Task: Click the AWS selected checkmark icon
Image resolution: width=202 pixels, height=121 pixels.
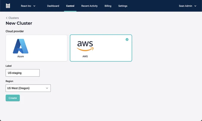Action: coord(127,39)
